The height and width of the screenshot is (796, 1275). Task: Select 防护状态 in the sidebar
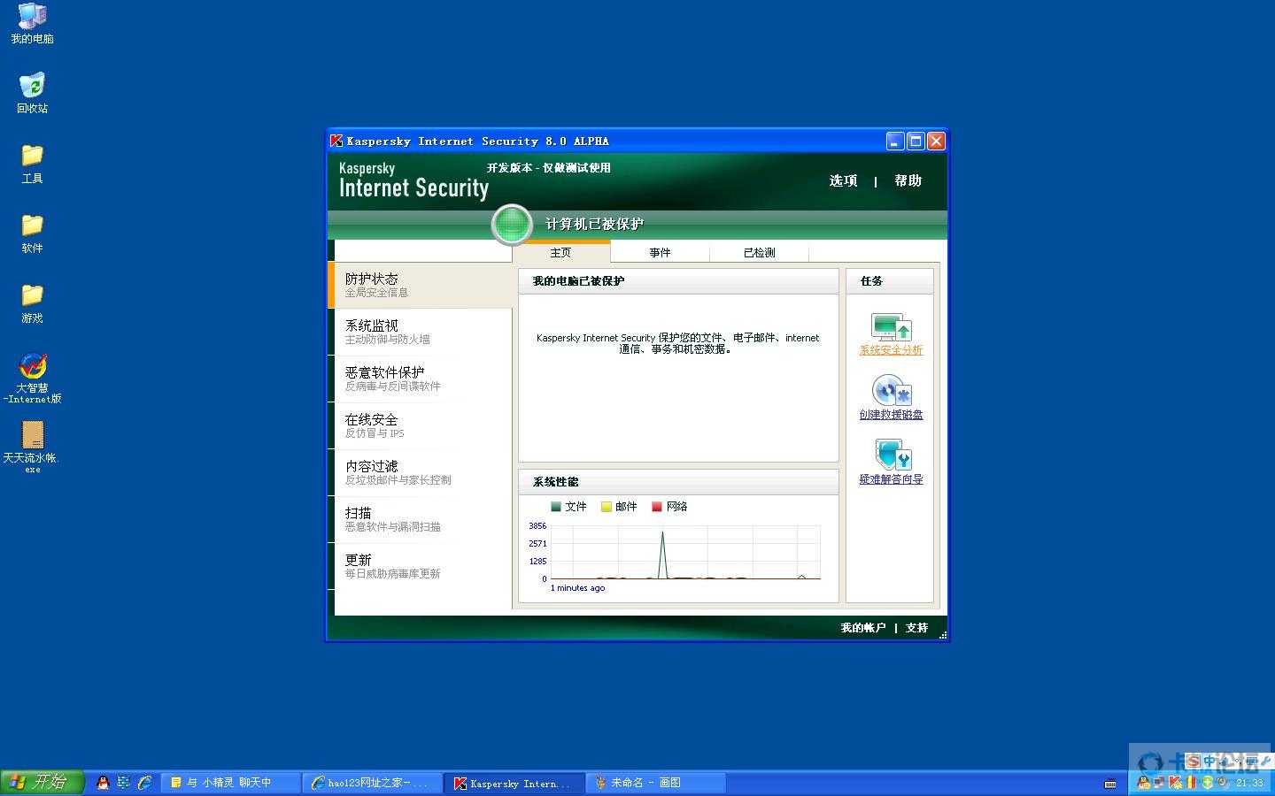(421, 285)
